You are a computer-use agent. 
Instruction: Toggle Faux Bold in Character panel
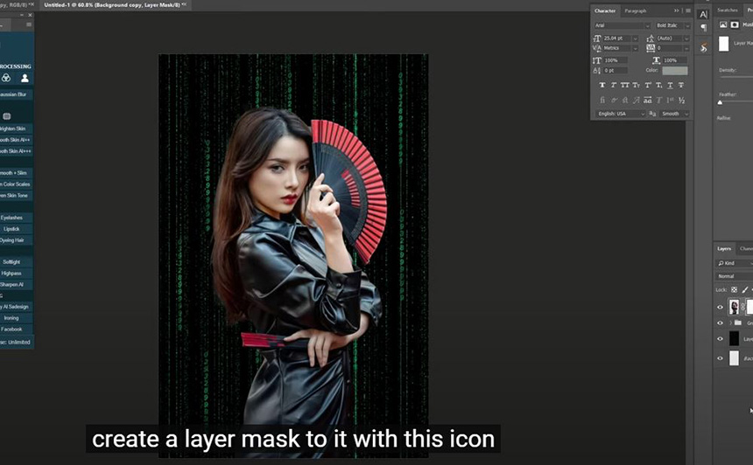(602, 85)
